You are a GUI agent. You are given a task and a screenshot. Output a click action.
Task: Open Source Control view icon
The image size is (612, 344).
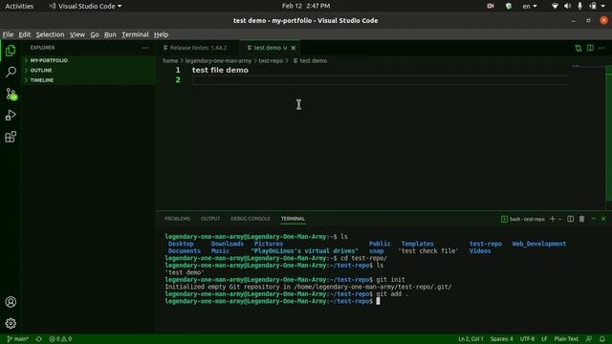[11, 94]
